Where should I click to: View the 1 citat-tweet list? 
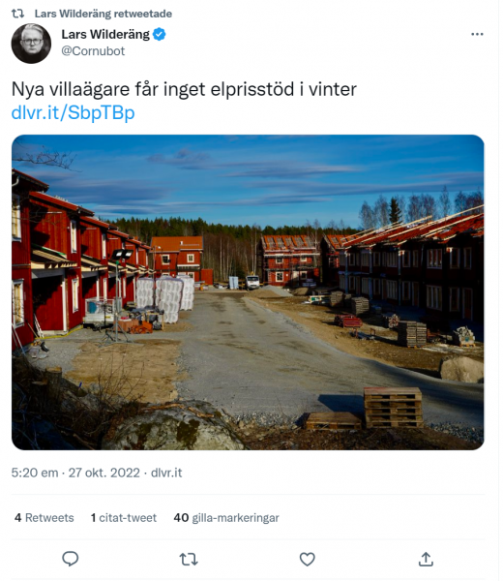124,518
